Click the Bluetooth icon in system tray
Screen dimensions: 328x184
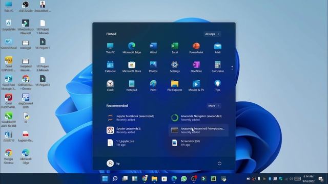[x=270, y=179]
